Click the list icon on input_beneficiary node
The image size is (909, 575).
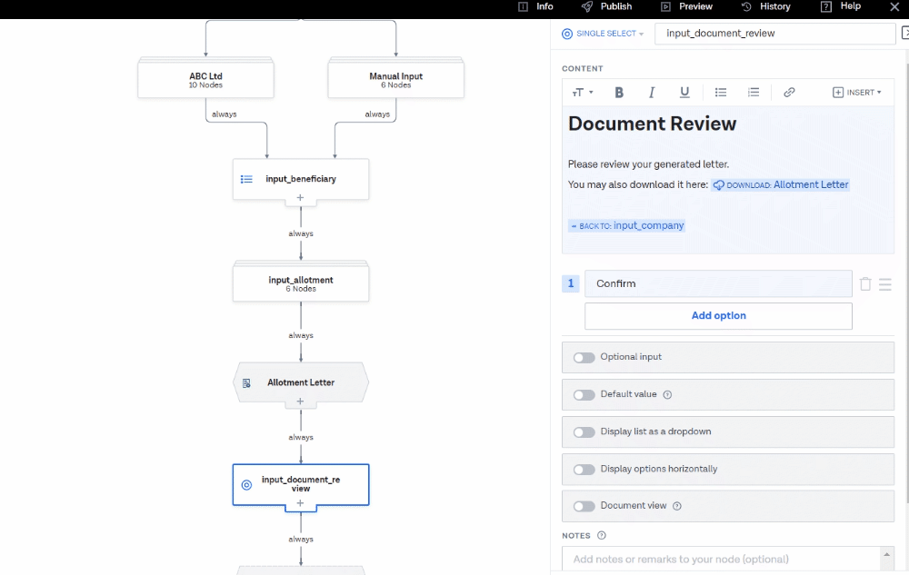[x=246, y=180]
